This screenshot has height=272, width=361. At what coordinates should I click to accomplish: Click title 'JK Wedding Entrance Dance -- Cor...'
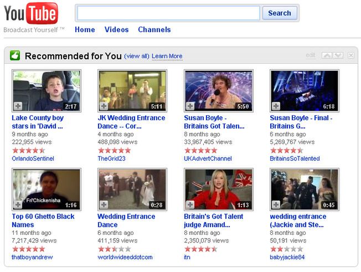131,122
